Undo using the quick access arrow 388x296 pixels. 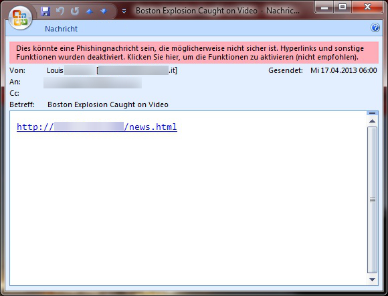(x=60, y=11)
